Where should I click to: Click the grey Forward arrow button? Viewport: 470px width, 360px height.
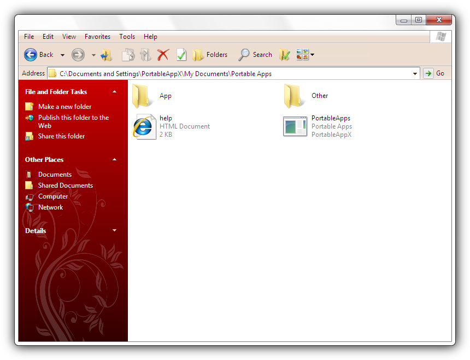pyautogui.click(x=78, y=55)
